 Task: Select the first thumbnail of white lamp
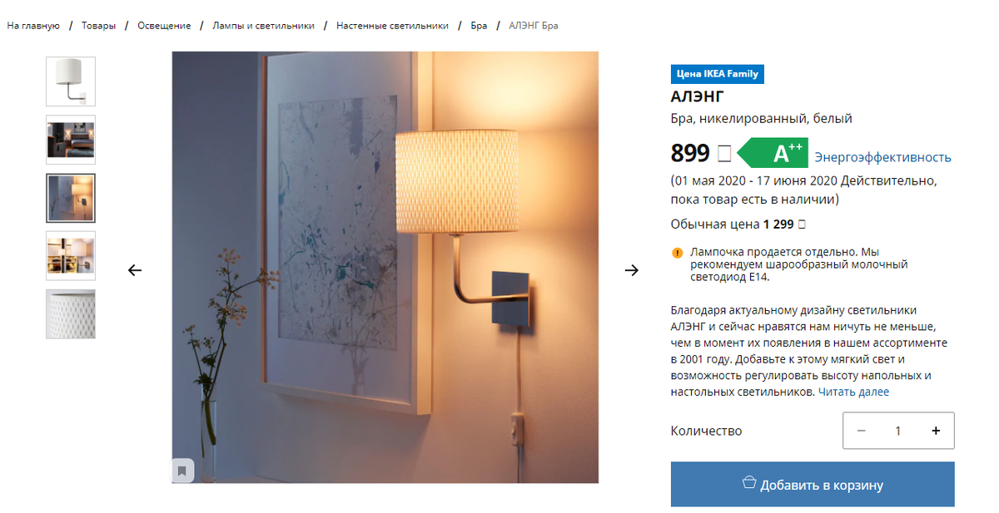point(71,81)
